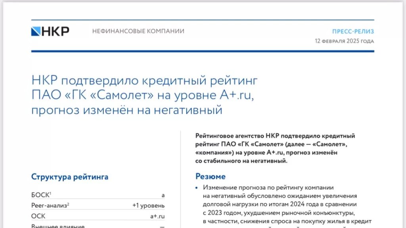The height and width of the screenshot is (228, 406).
Task: Click the bold line 'со стабильного на негативный.'
Action: click(241, 161)
